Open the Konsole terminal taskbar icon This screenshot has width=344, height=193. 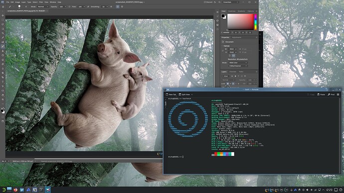point(41,190)
